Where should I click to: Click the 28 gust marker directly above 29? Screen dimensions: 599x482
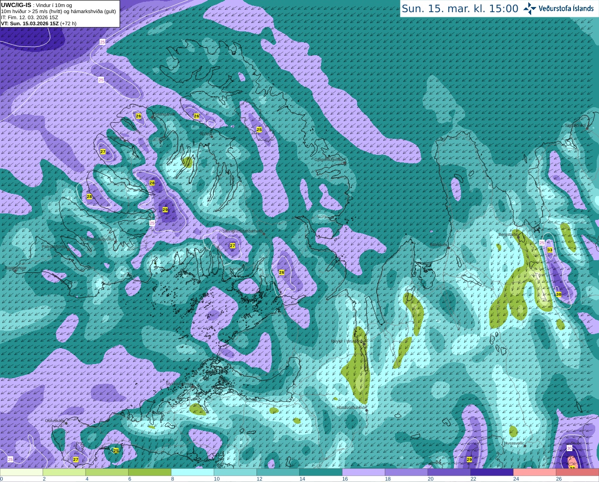[152, 183]
